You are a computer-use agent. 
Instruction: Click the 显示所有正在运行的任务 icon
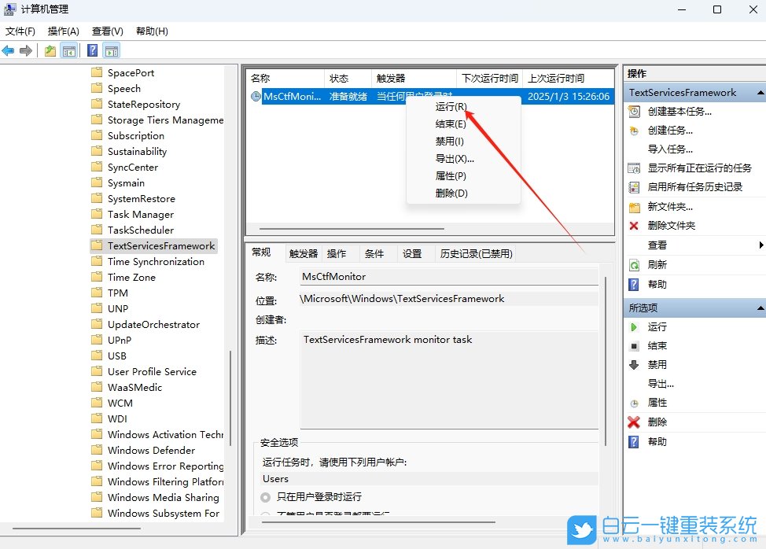coord(635,168)
